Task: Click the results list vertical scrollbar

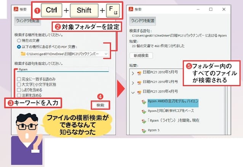Action: [227, 110]
